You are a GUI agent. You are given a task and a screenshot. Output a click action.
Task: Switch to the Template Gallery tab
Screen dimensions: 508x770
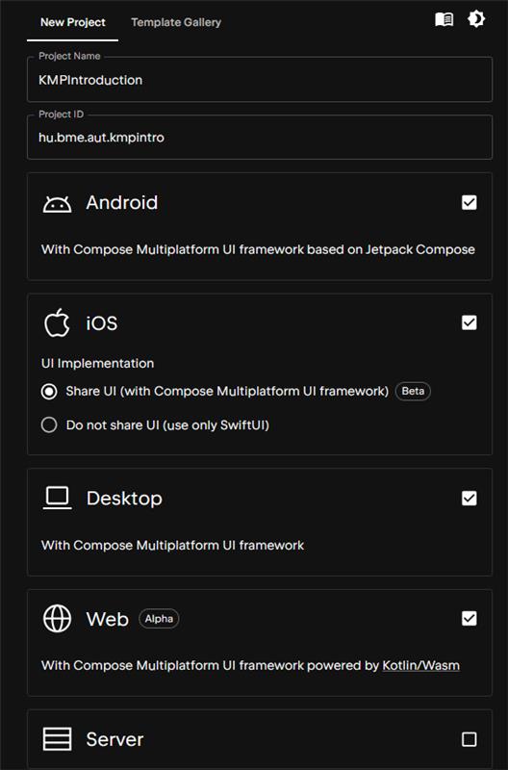176,22
